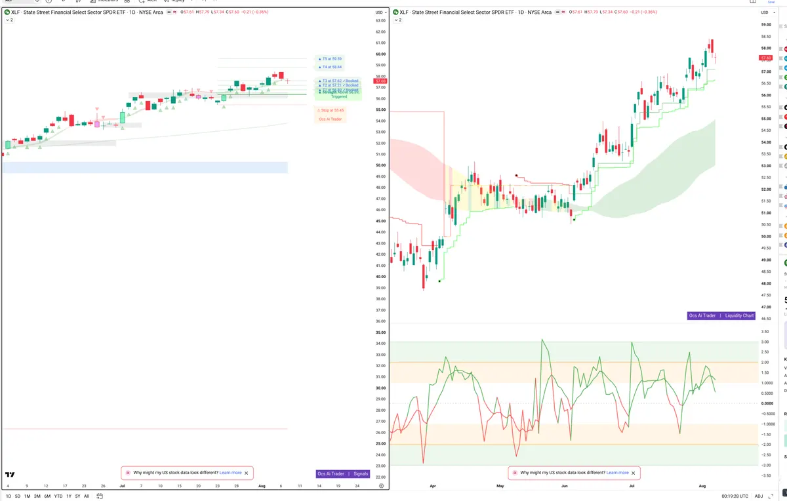Toggle the ADJ adjustment setting
This screenshot has height=501, width=787.
coord(759,496)
